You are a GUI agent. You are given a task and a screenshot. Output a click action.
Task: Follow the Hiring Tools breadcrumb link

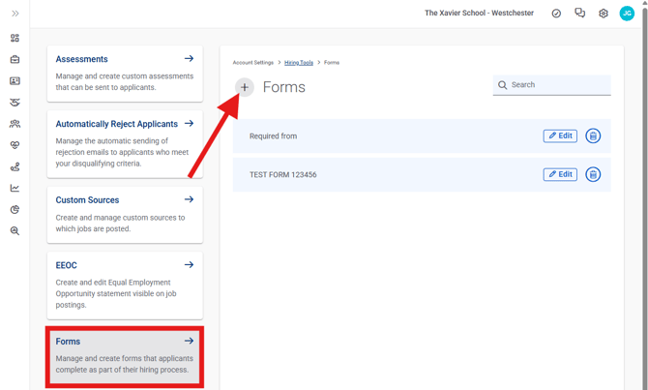pos(299,63)
